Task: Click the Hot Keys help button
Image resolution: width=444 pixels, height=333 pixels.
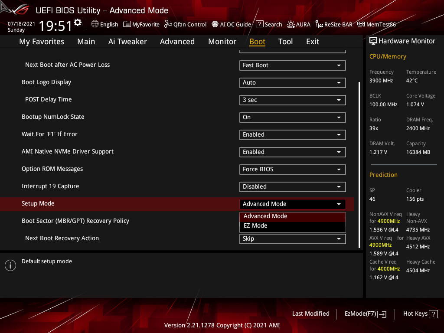Action: click(x=420, y=313)
